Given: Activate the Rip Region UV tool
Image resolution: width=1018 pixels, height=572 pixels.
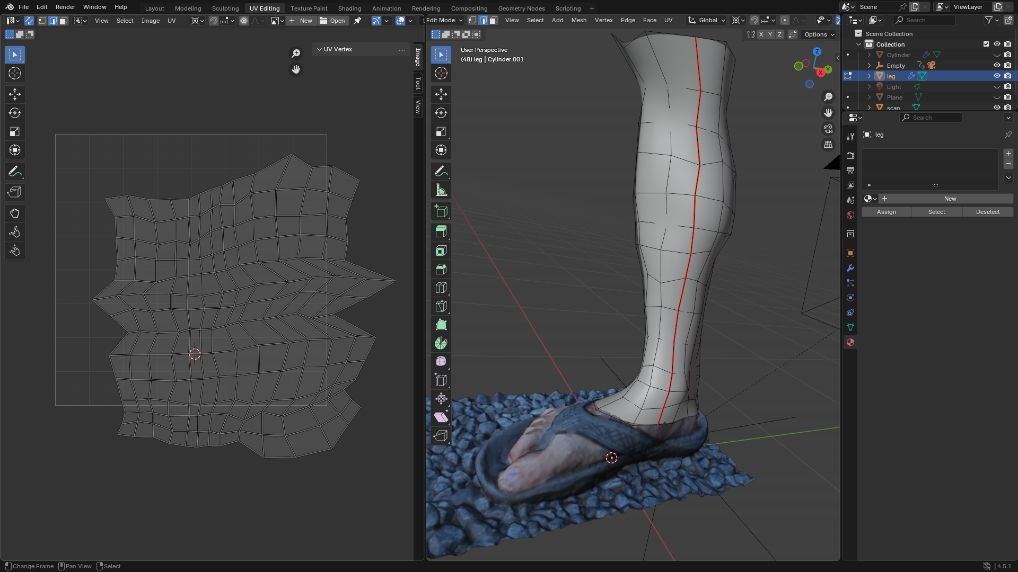Looking at the screenshot, I should tap(15, 192).
